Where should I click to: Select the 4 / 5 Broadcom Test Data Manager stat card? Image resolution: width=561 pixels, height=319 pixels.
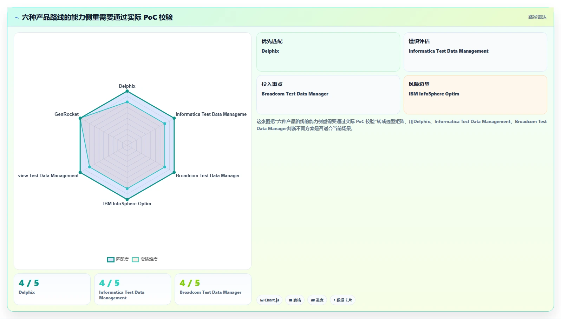pyautogui.click(x=213, y=289)
